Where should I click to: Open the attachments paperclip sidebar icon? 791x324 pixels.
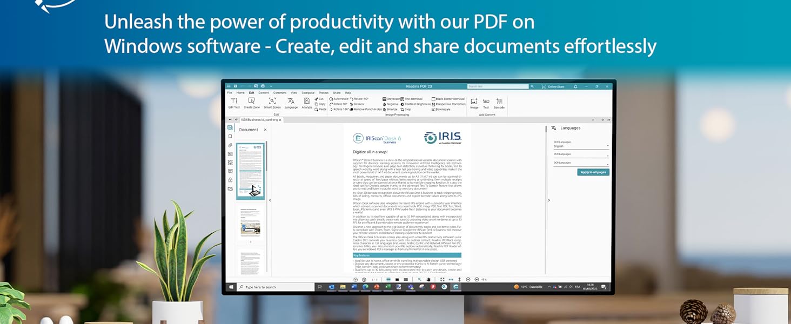230,145
